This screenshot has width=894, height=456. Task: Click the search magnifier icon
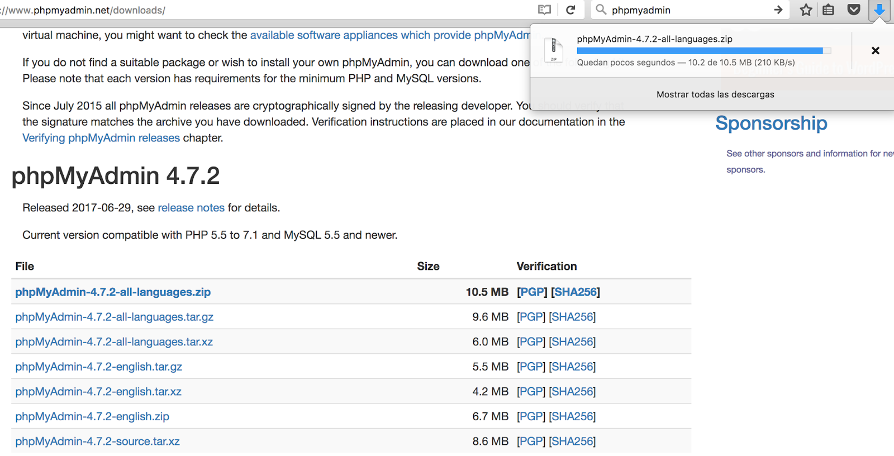(x=601, y=9)
